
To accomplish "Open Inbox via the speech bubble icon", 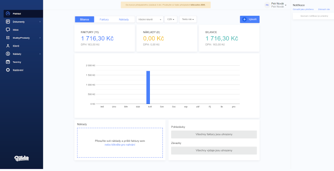I will click(8, 30).
